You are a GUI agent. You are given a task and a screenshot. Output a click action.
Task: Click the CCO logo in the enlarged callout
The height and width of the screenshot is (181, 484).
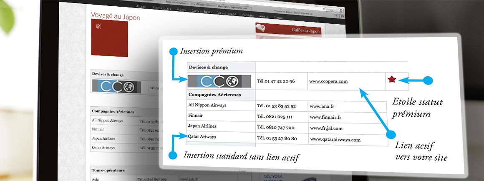219,81
